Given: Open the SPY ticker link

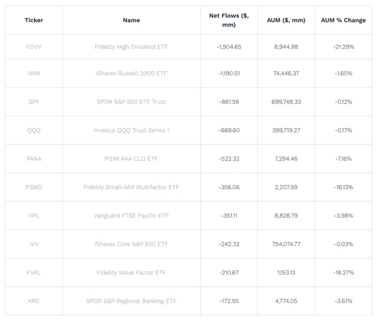Looking at the screenshot, I should (x=34, y=102).
